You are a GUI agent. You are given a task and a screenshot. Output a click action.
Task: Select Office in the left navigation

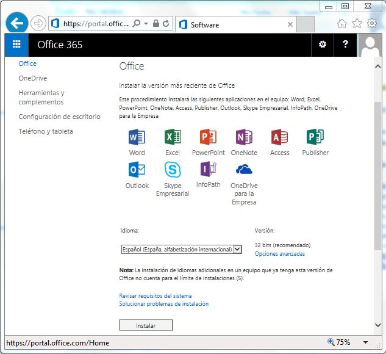27,63
